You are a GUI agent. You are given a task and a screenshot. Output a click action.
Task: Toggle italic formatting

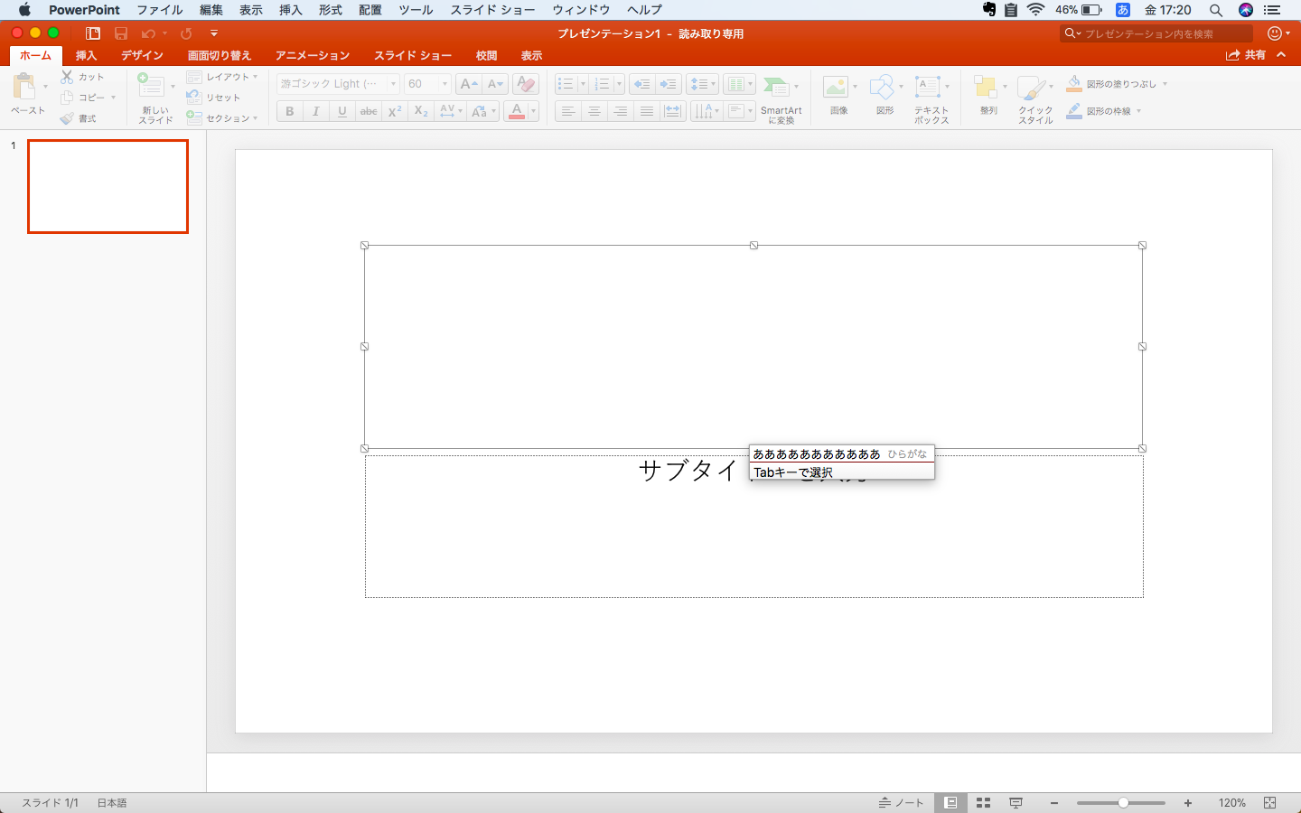(x=315, y=111)
